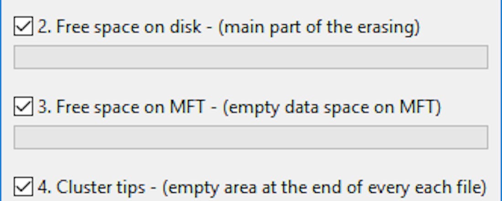
Task: Uncheck the Free space on disk checkbox
Action: tap(23, 27)
